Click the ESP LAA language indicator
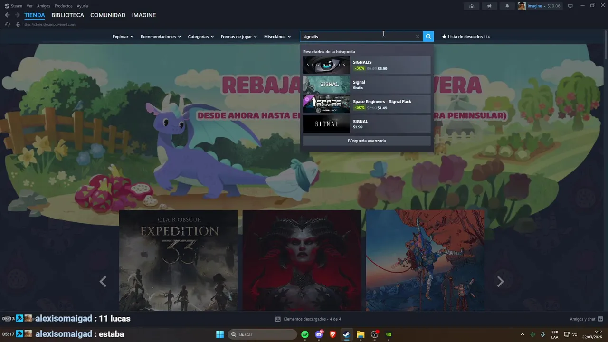Viewport: 608px width, 342px height. 555,334
